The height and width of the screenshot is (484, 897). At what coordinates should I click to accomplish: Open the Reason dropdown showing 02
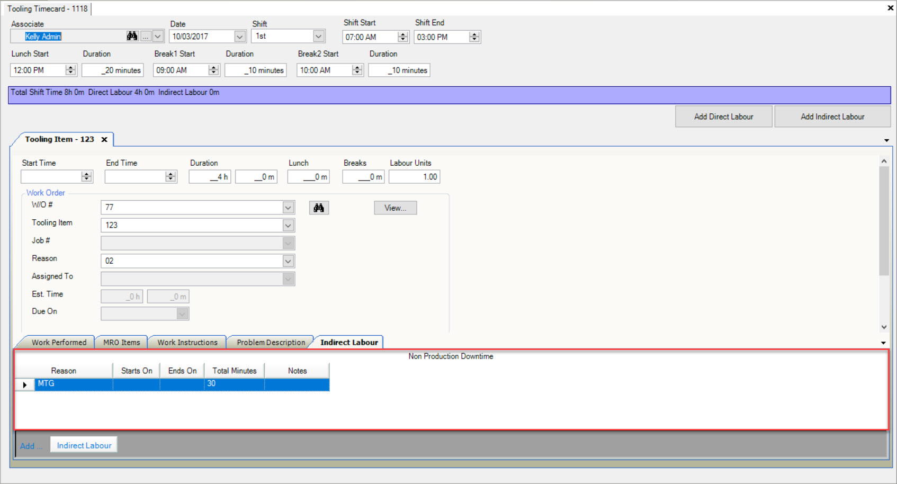click(x=288, y=261)
